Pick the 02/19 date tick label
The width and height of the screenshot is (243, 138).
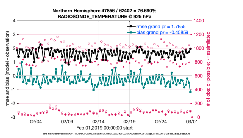[x=130, y=121]
